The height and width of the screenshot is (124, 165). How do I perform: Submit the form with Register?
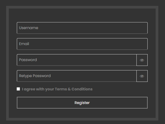click(x=82, y=103)
